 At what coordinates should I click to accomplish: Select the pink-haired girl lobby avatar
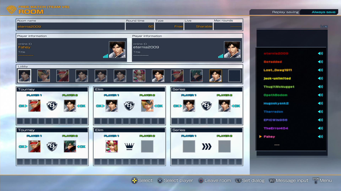[139, 76]
